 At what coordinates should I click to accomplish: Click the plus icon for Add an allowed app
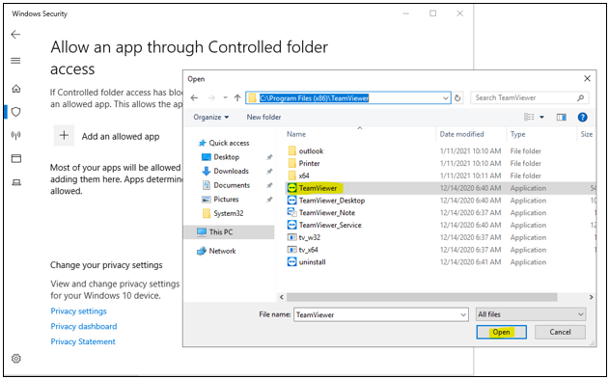[x=64, y=135]
